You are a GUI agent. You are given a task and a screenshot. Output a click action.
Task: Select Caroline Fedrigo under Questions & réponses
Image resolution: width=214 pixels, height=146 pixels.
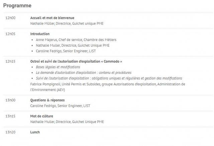(x=60, y=106)
